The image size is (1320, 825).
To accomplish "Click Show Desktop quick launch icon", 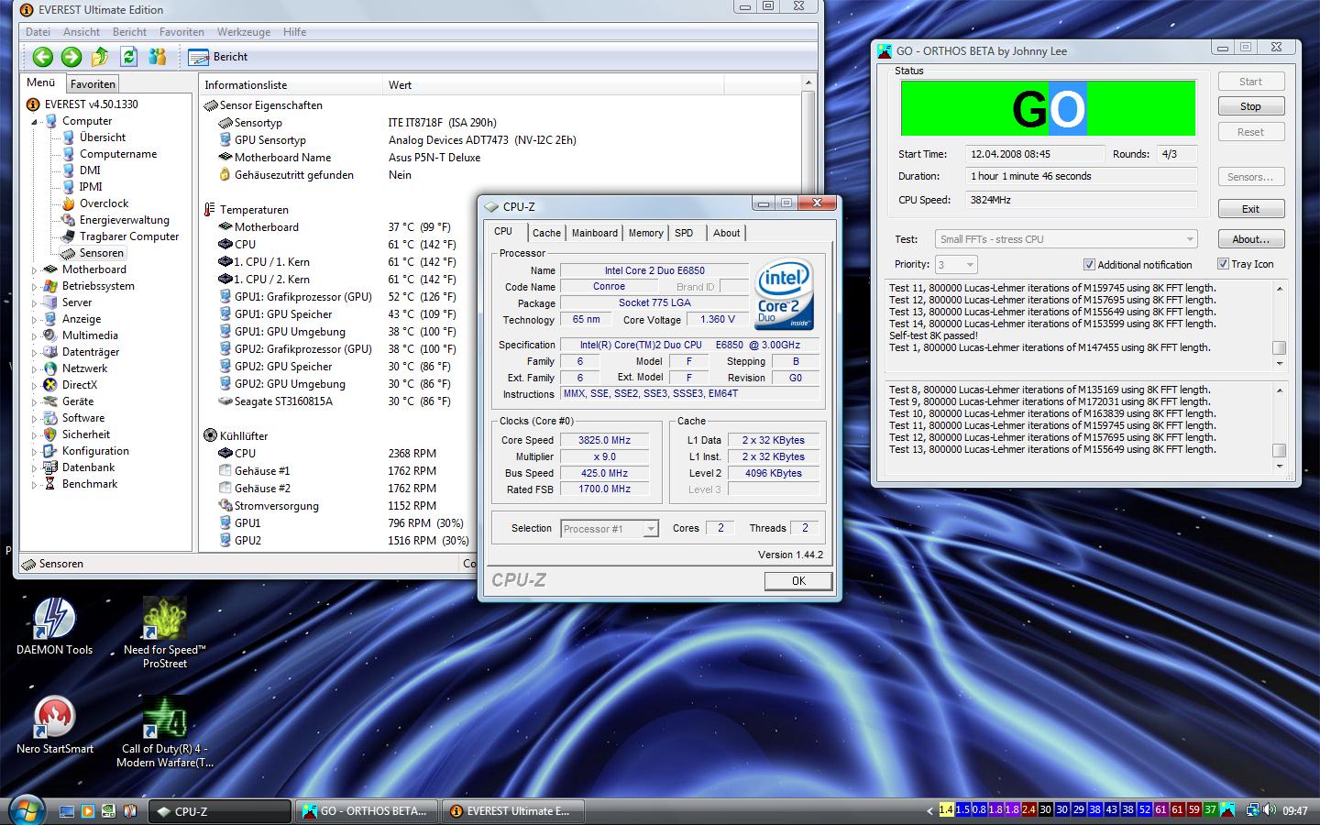I will (x=66, y=811).
